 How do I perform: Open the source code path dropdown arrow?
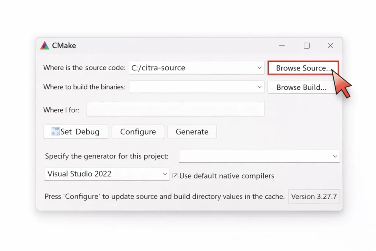(x=259, y=68)
